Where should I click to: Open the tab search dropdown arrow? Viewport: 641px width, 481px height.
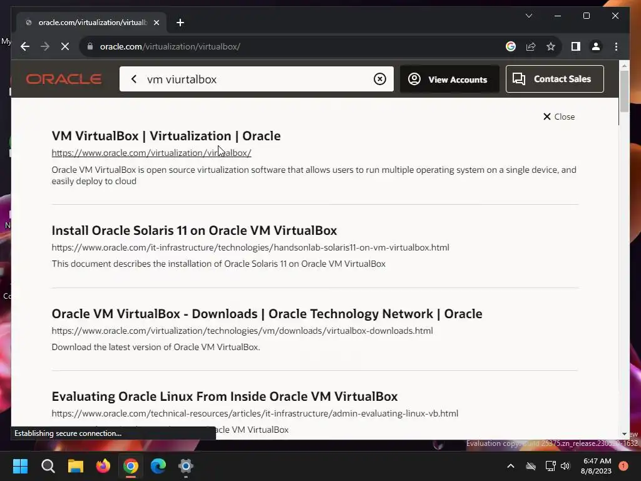528,16
